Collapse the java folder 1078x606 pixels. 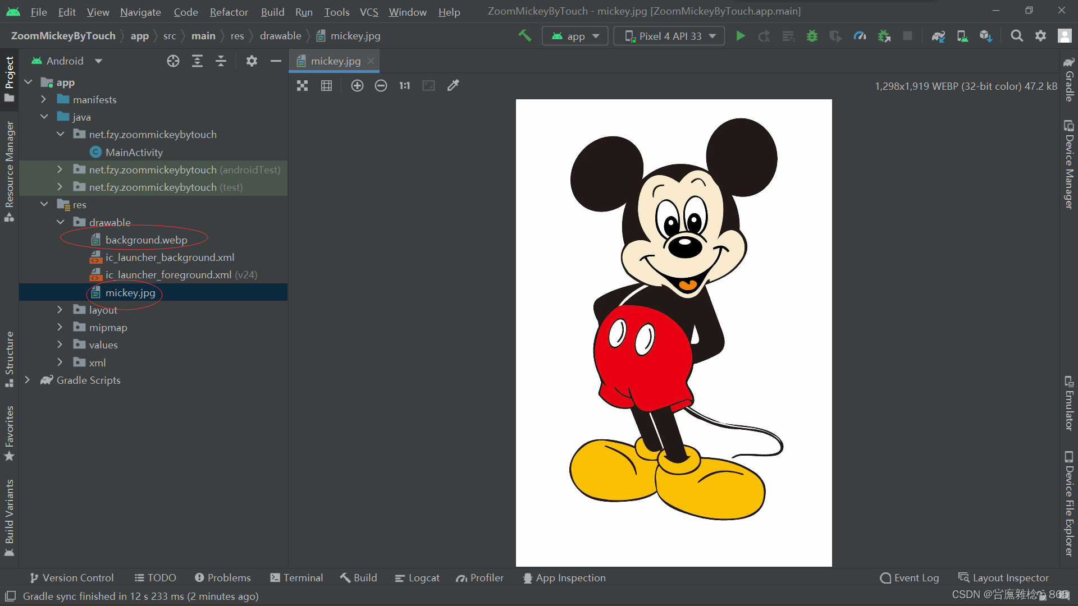point(44,117)
